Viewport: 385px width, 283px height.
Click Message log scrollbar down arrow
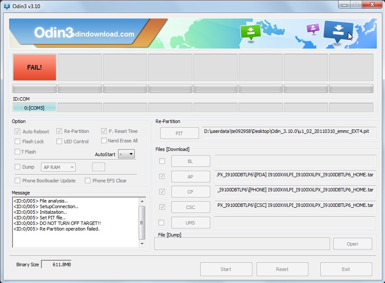tap(142, 244)
